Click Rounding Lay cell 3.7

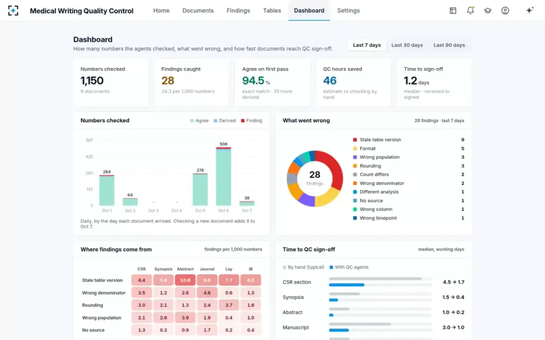(229, 305)
